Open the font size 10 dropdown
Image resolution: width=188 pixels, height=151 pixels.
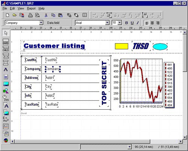120,23
